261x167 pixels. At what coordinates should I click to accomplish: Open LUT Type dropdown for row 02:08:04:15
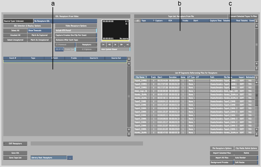point(191,101)
